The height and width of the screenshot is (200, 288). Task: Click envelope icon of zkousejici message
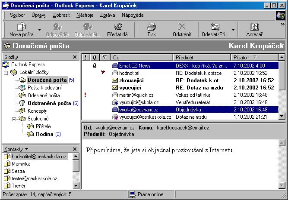pos(115,80)
